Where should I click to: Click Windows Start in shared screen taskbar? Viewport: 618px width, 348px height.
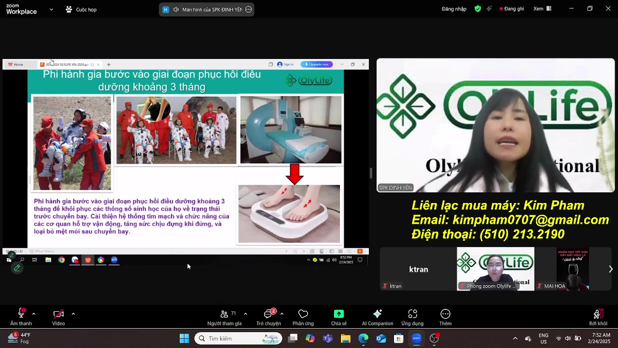[x=9, y=260]
